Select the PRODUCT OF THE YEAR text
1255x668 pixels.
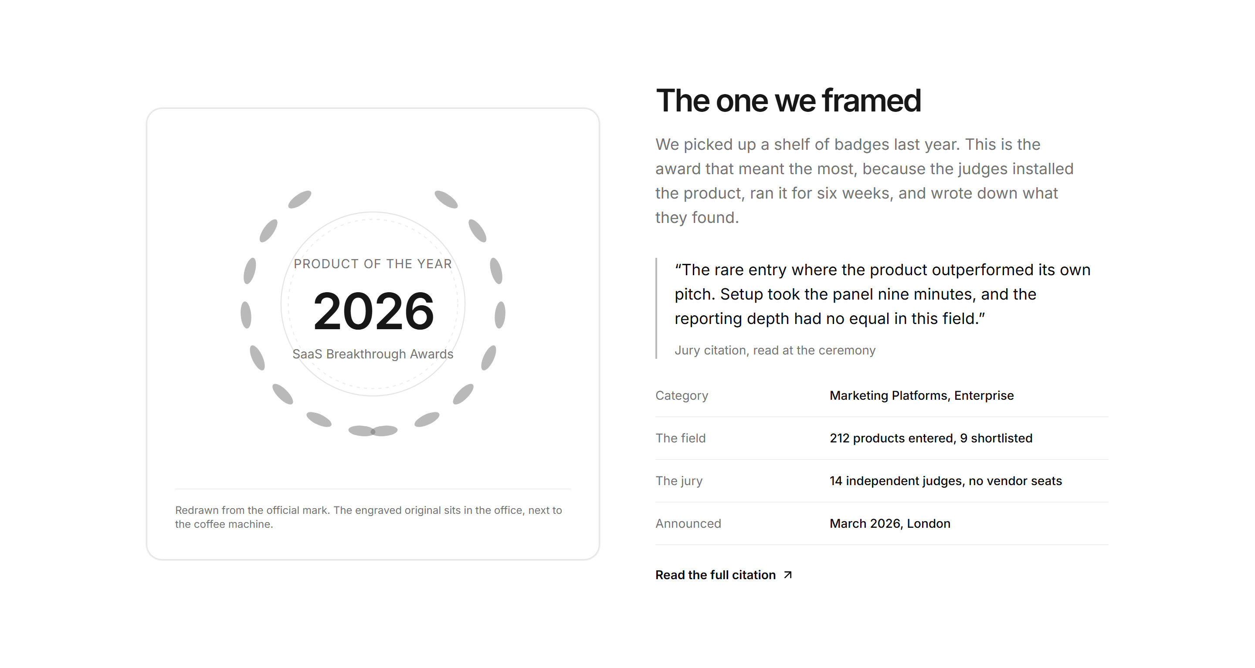pyautogui.click(x=373, y=264)
